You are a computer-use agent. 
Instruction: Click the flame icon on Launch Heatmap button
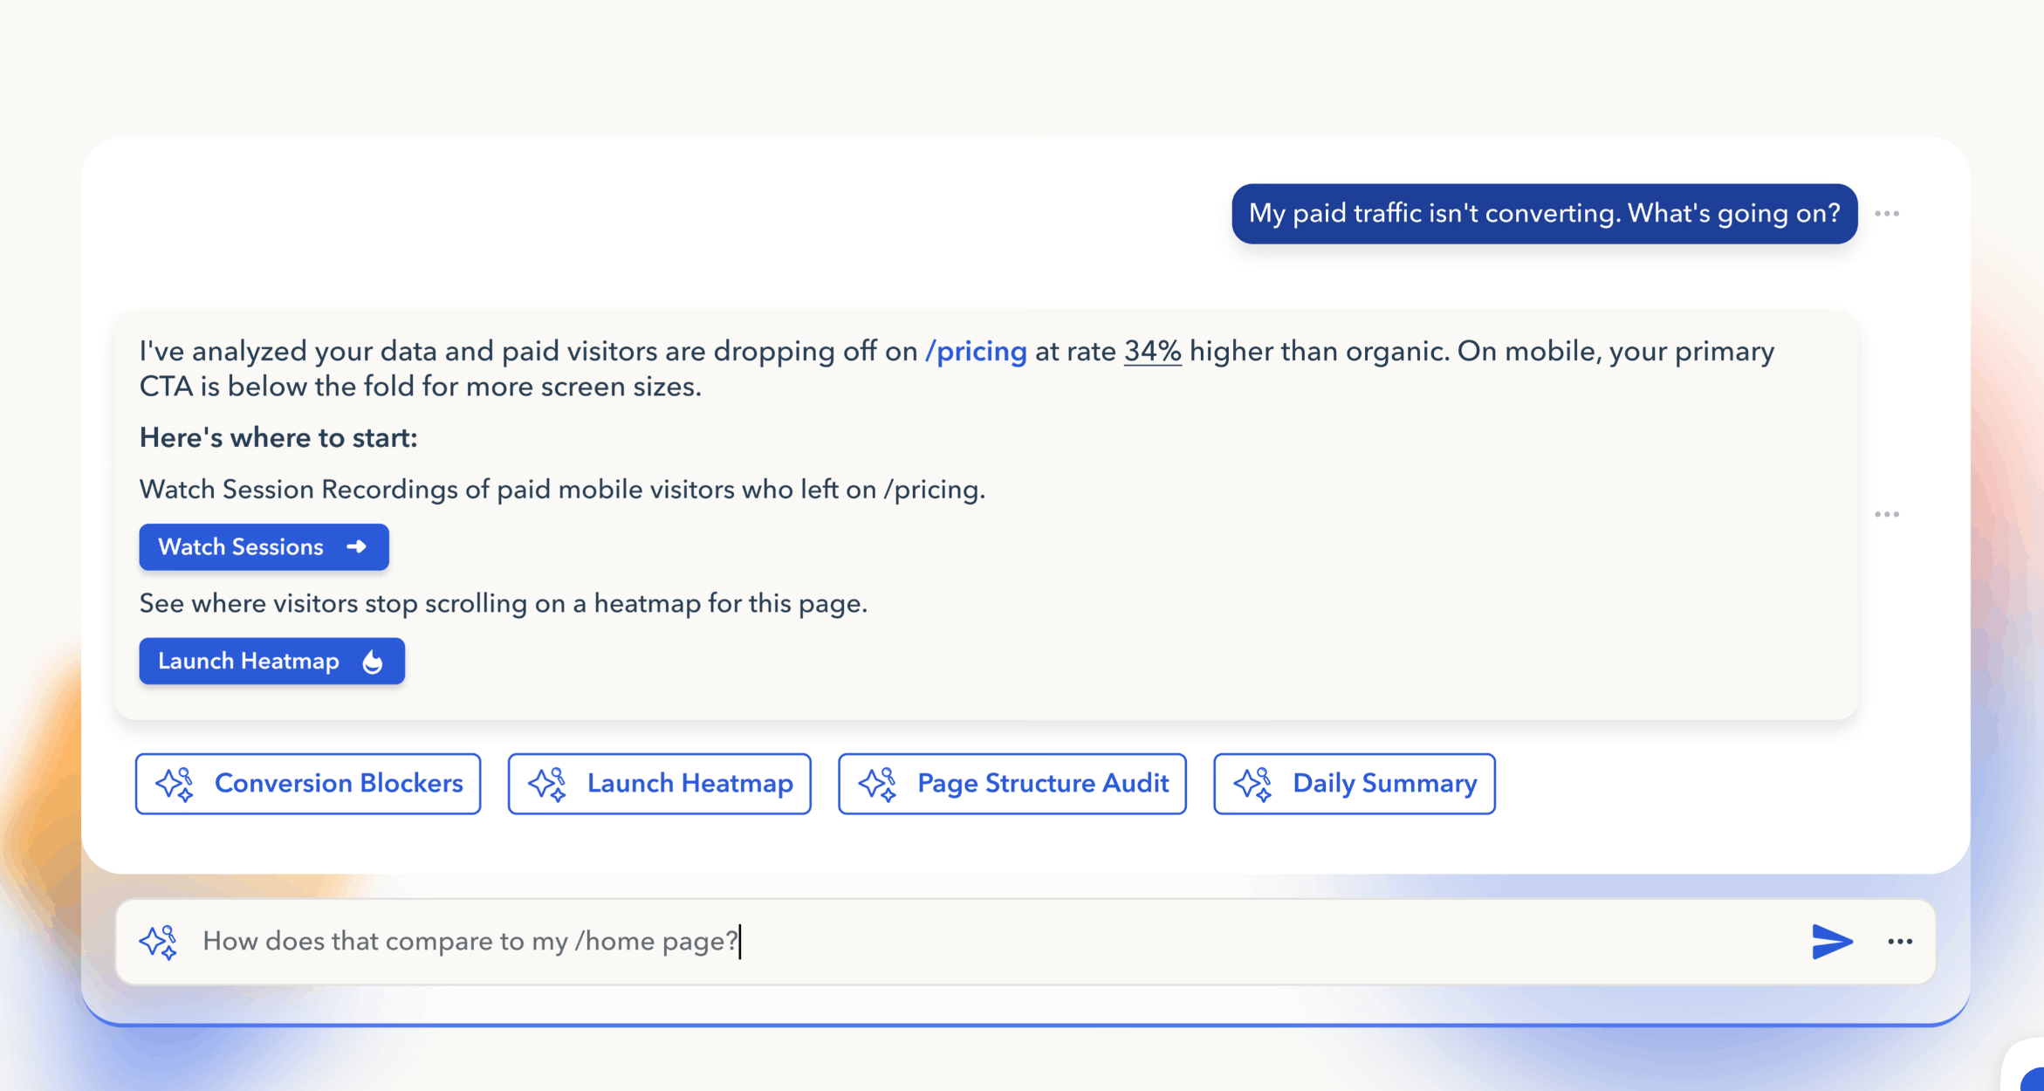[373, 662]
